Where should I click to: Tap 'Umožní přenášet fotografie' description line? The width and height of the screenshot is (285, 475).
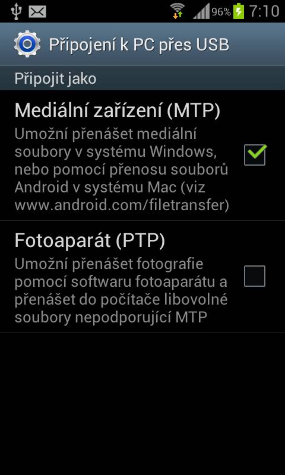109,264
